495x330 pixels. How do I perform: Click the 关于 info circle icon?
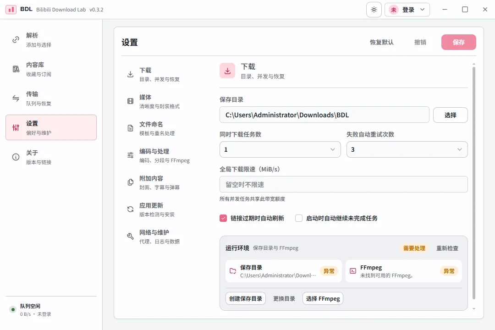click(x=16, y=157)
